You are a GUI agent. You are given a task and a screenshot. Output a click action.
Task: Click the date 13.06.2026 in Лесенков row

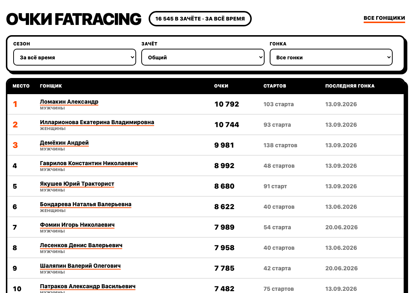pyautogui.click(x=341, y=248)
